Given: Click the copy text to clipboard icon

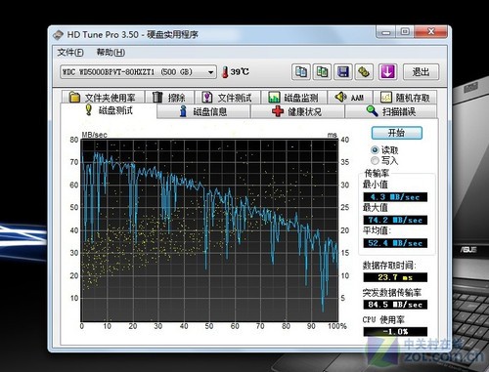Looking at the screenshot, I should pyautogui.click(x=300, y=71).
